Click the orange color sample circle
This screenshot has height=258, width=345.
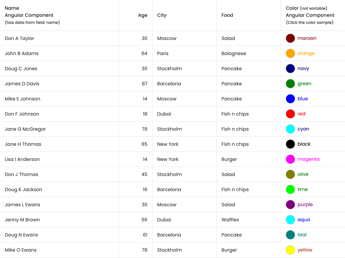(x=290, y=53)
